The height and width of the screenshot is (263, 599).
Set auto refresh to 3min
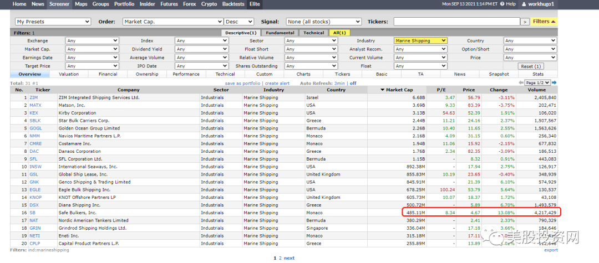[x=339, y=83]
